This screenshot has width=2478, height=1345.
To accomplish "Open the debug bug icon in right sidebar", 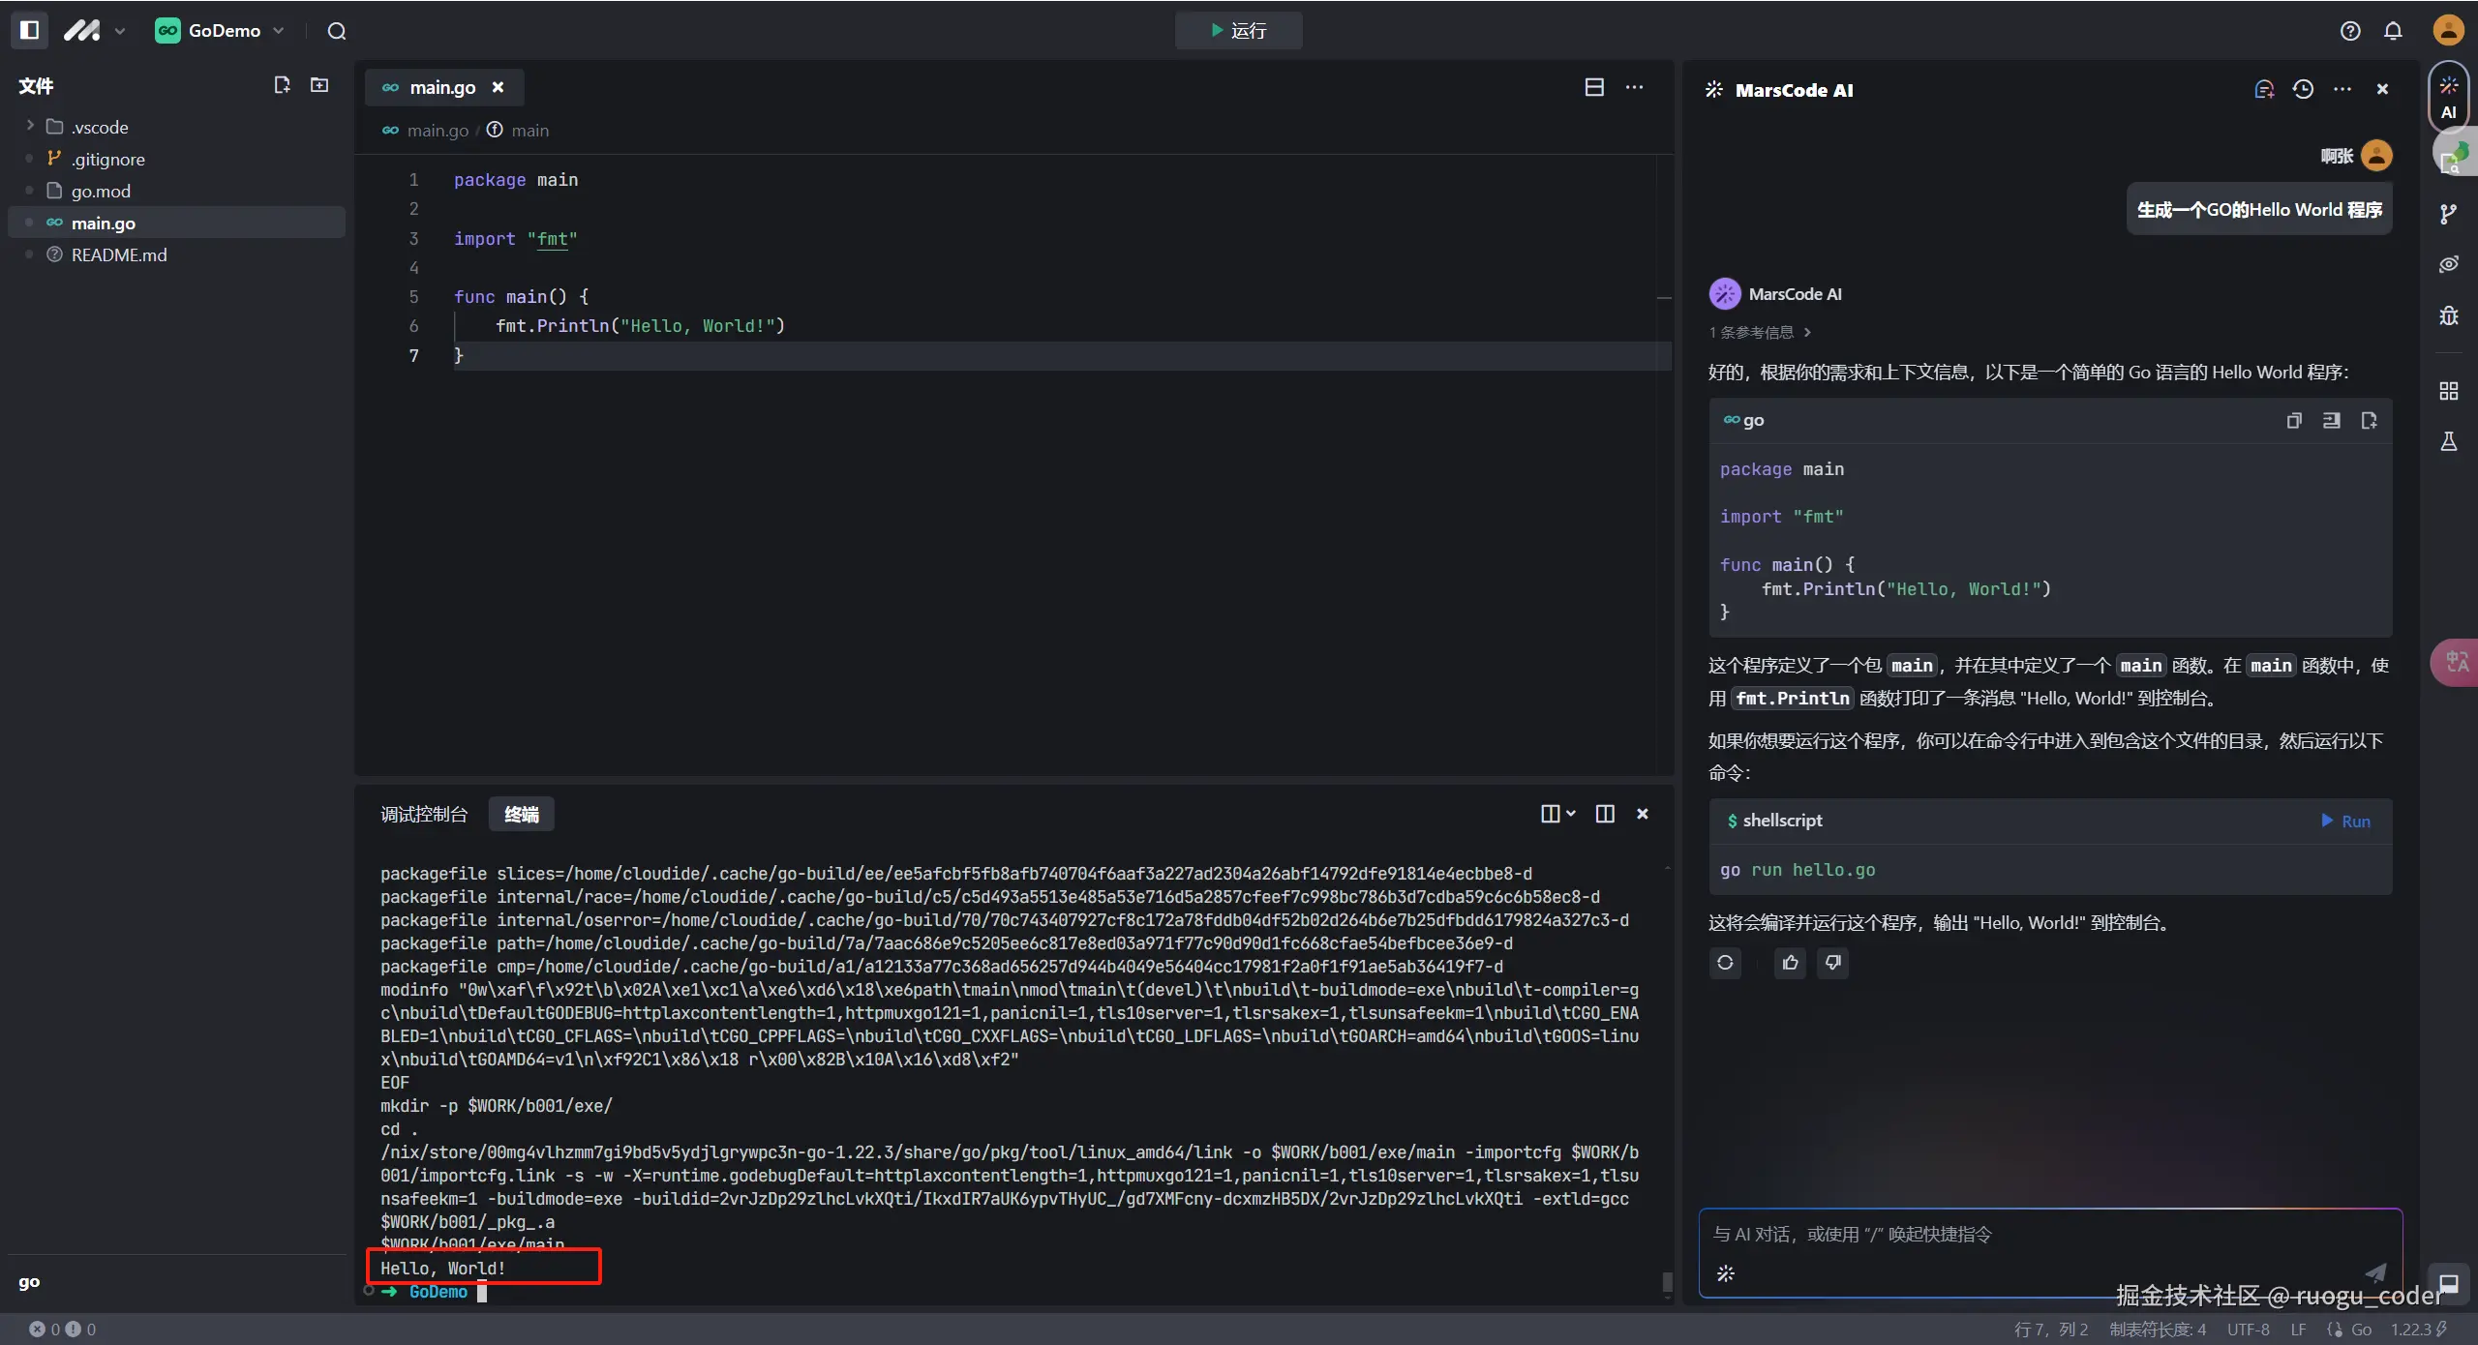I will click(x=2448, y=315).
